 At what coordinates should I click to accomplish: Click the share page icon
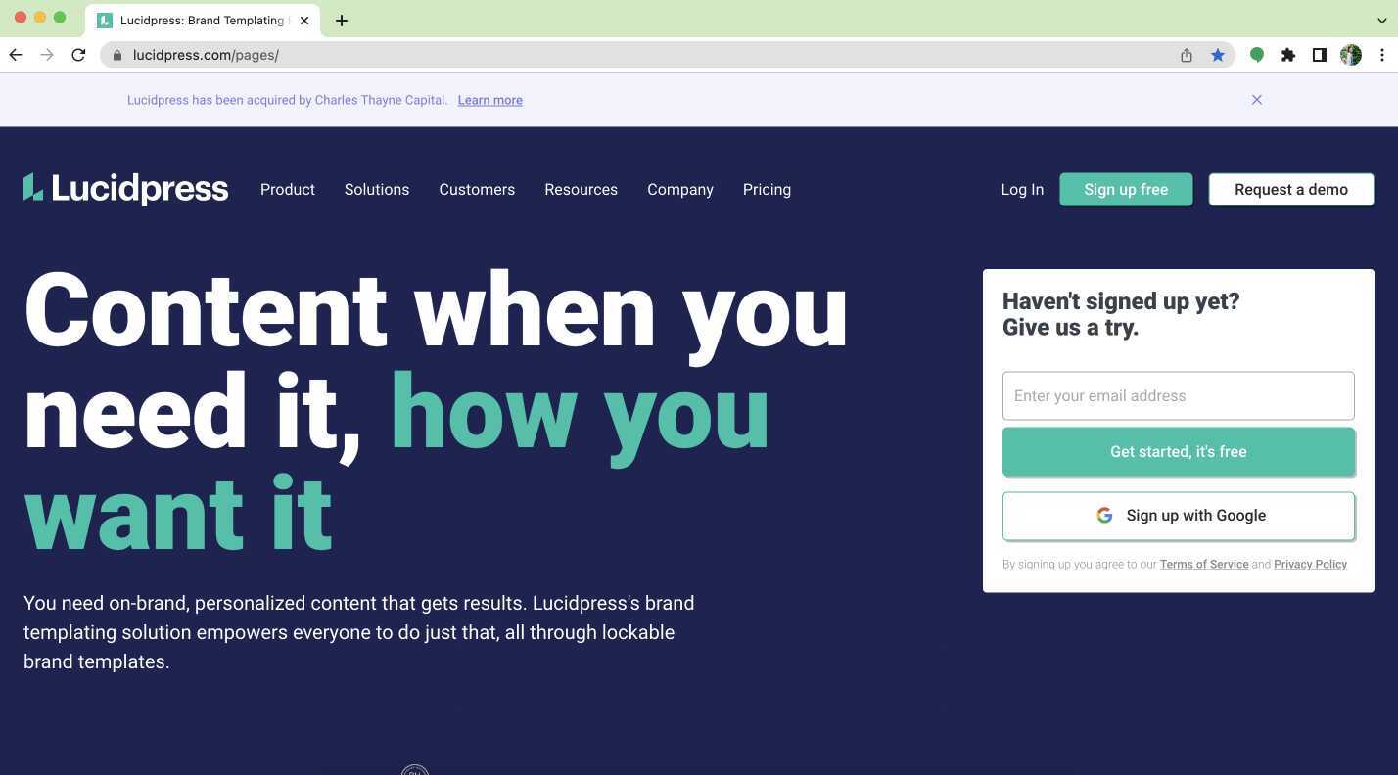1187,55
